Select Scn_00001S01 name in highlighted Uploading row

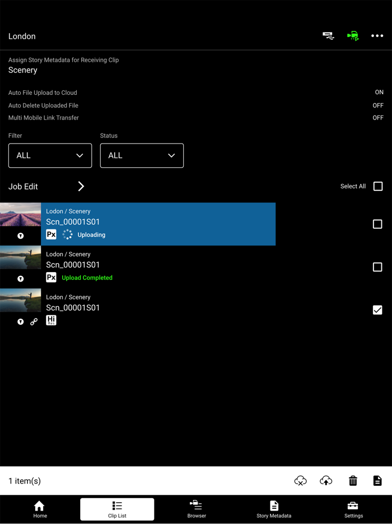click(73, 222)
